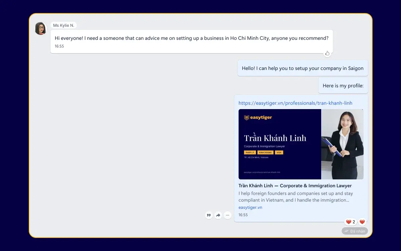The height and width of the screenshot is (251, 401).
Task: Add a heart reaction with the single heart
Action: coord(362,222)
